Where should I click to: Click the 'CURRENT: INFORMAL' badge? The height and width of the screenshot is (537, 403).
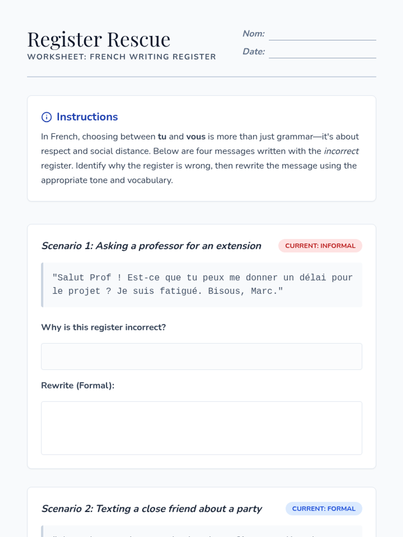coord(320,246)
